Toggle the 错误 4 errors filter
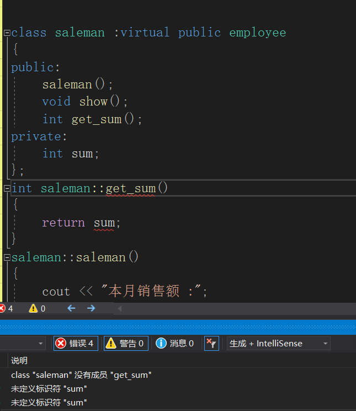356x411 pixels. (x=76, y=343)
